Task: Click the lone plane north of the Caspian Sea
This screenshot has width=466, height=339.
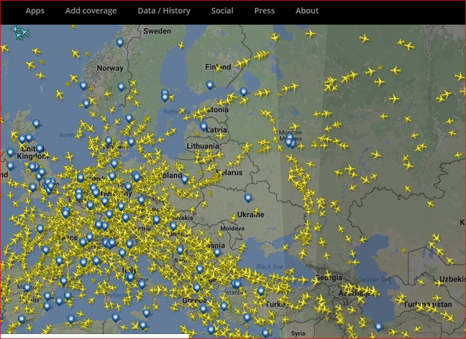Action: tap(363, 239)
